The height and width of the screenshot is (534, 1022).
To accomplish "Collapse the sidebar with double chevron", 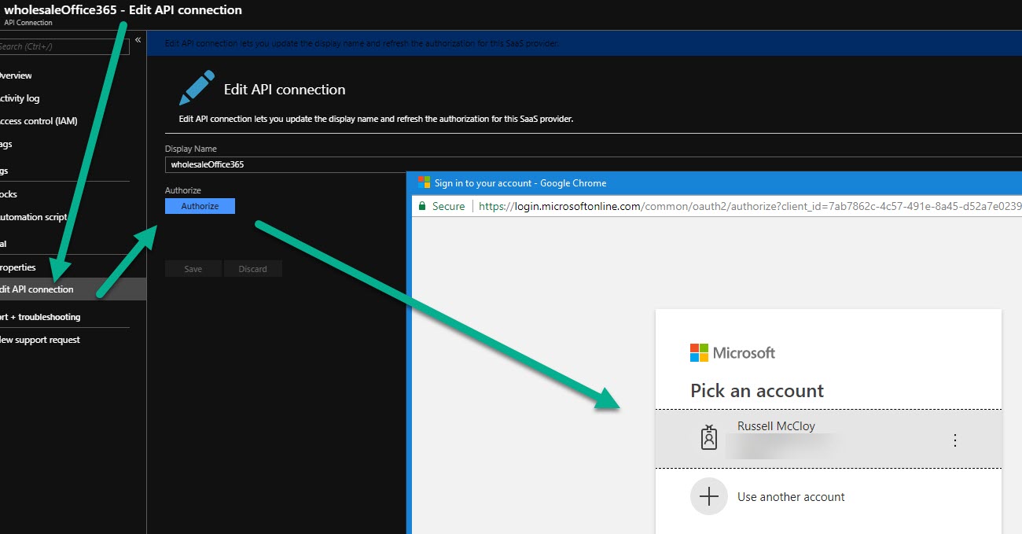I will (x=138, y=39).
